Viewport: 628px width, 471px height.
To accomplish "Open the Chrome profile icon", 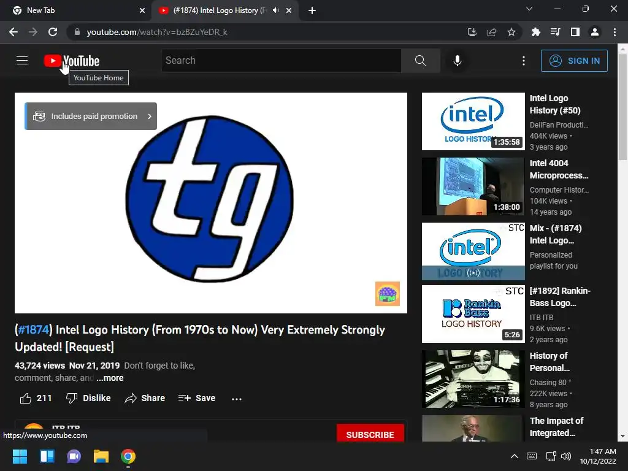I will pos(595,32).
